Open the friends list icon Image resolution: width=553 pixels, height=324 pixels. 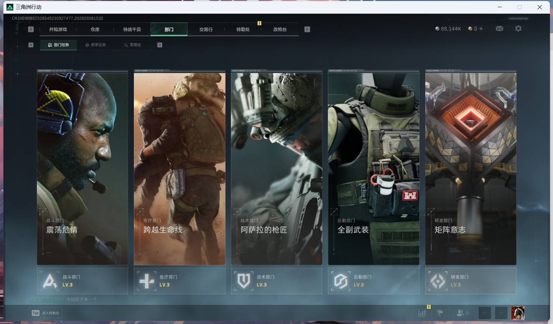coord(462,313)
